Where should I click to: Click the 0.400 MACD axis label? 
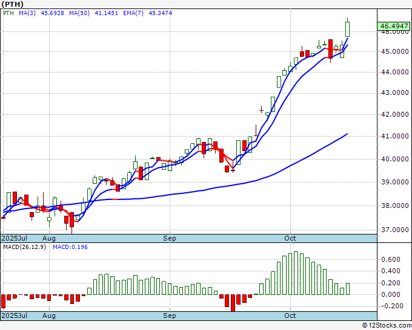[390, 271]
